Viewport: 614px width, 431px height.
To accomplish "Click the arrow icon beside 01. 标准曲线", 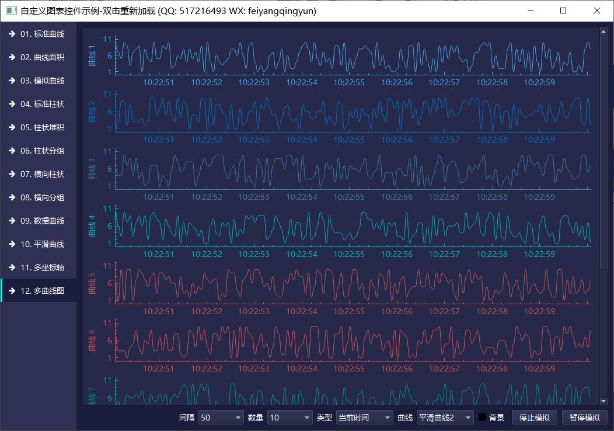I will [x=12, y=34].
